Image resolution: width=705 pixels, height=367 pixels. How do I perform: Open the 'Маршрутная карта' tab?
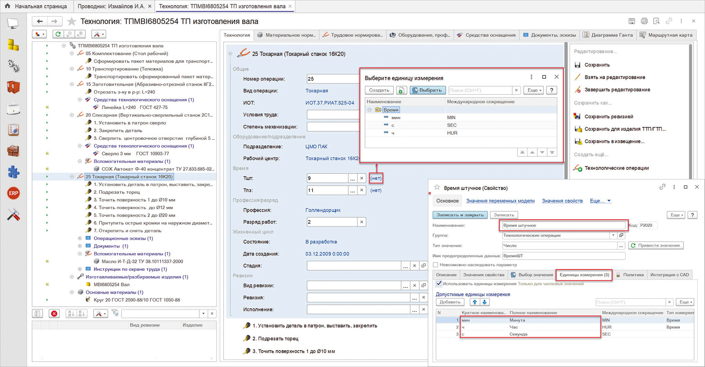[666, 35]
